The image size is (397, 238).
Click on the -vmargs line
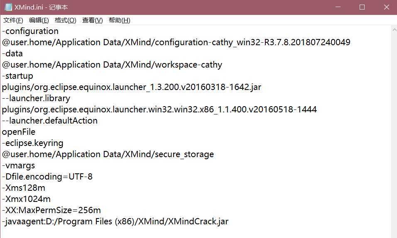[19, 165]
